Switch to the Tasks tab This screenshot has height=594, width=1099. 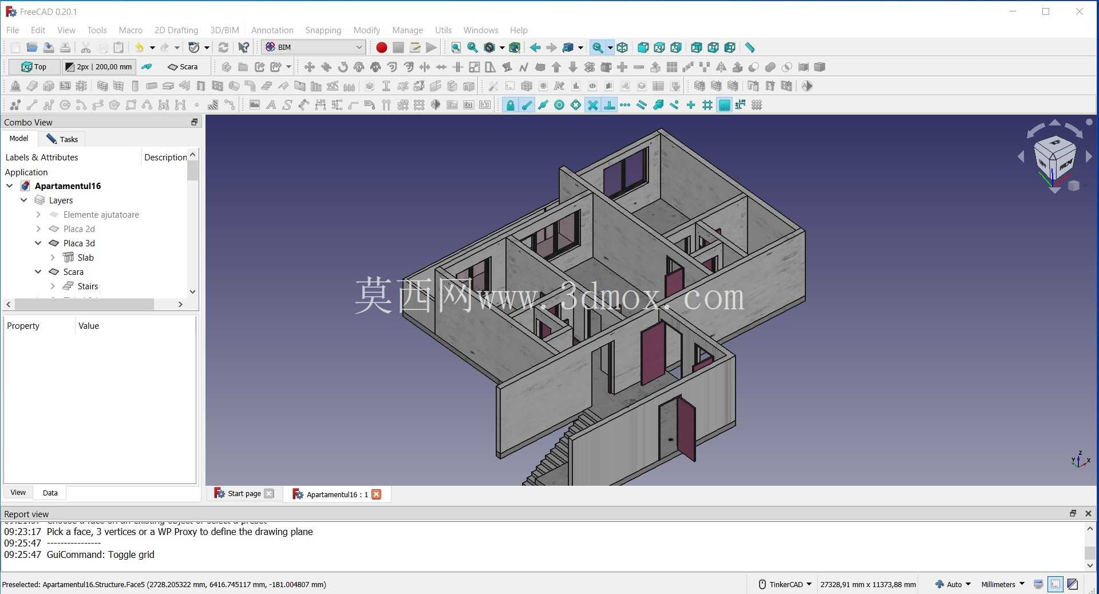(62, 139)
